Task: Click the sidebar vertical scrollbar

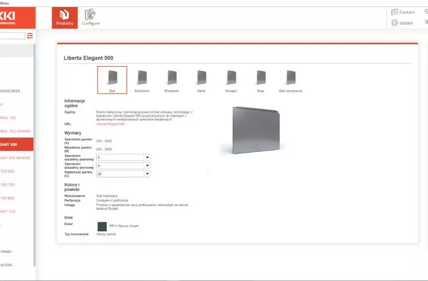Action: click(x=35, y=155)
